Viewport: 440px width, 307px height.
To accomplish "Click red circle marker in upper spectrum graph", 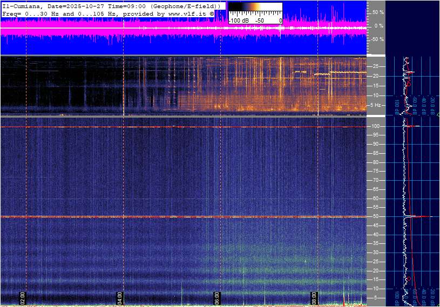I will tap(409, 84).
